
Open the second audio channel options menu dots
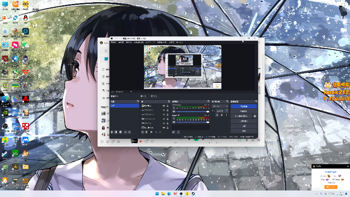(x=174, y=118)
